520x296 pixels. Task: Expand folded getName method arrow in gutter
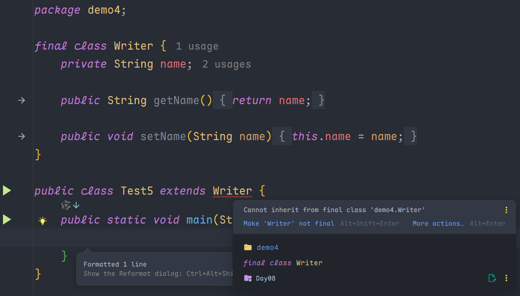(x=22, y=101)
